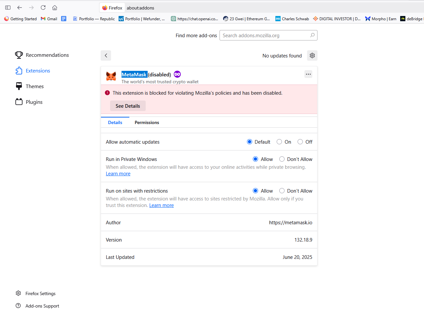Screen dimensions: 424x316
Task: Click the search magnifier icon in add-ons search
Action: [312, 35]
